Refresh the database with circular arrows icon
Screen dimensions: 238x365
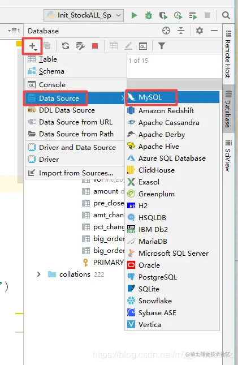tap(66, 46)
